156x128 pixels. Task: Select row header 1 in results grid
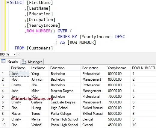(x=5, y=74)
